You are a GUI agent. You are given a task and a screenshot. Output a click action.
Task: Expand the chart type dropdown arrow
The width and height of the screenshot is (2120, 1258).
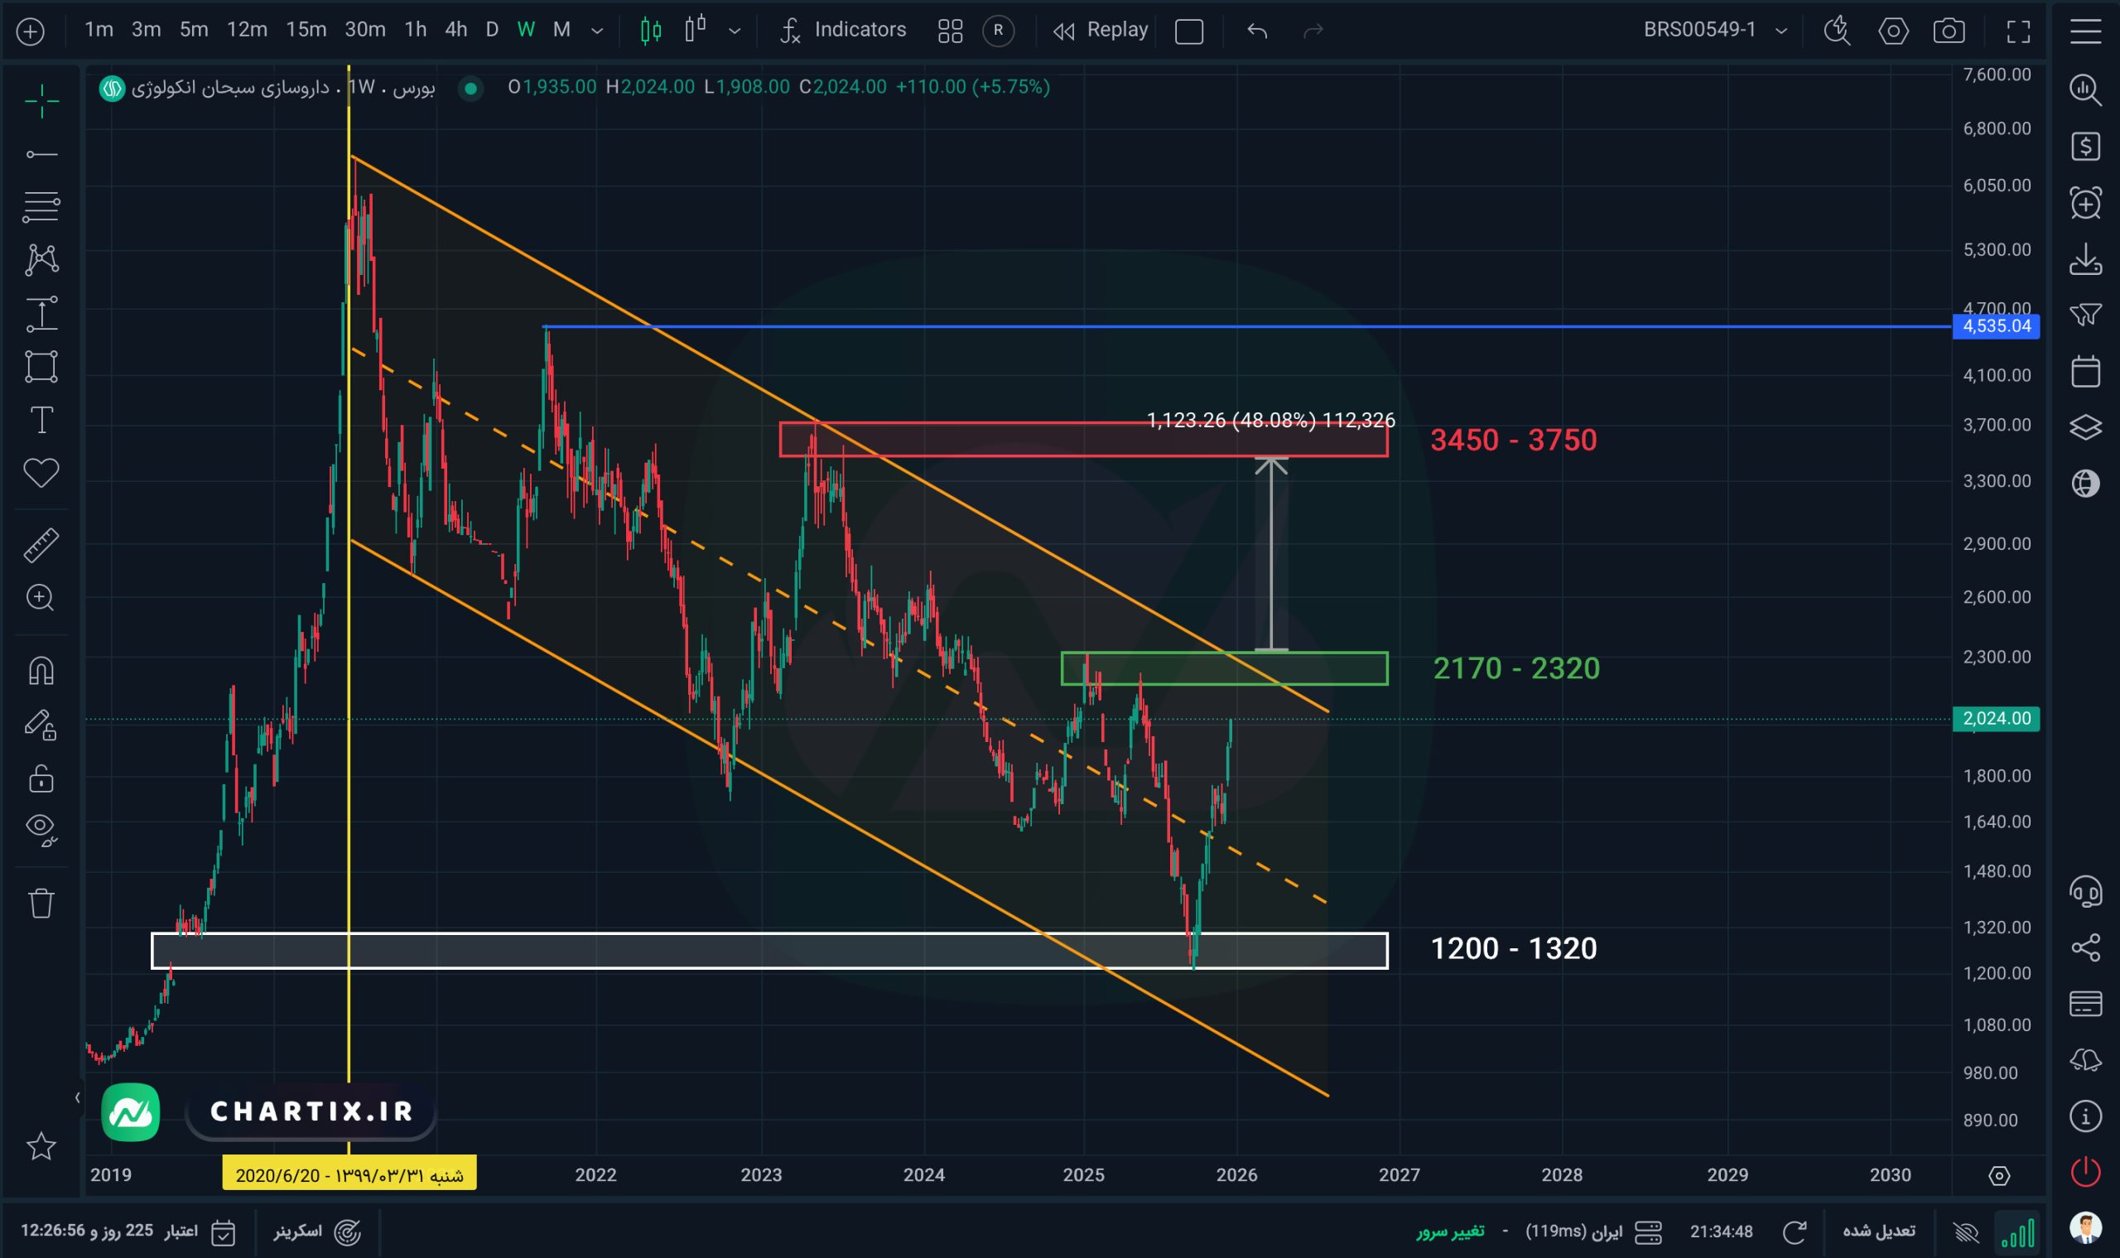pyautogui.click(x=734, y=31)
